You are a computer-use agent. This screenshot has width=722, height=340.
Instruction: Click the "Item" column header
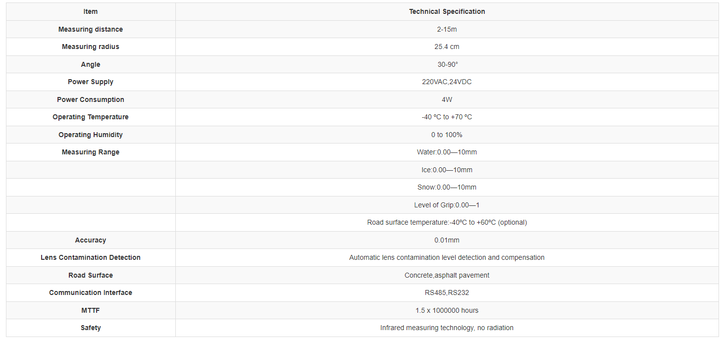91,11
